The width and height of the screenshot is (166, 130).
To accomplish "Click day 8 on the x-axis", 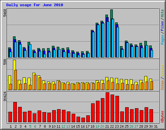I will [45, 126].
